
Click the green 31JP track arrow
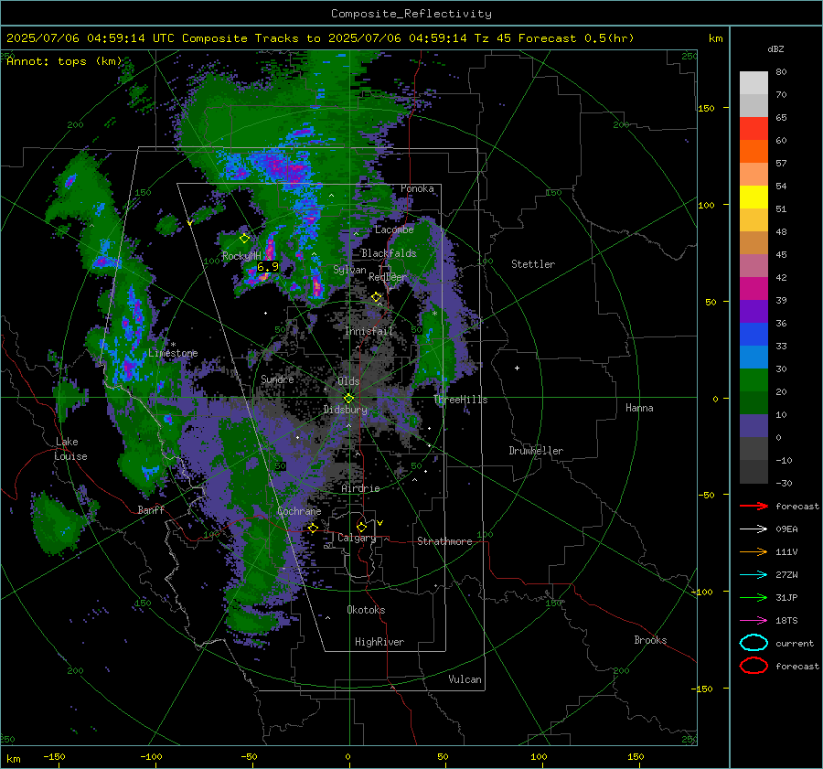click(754, 597)
